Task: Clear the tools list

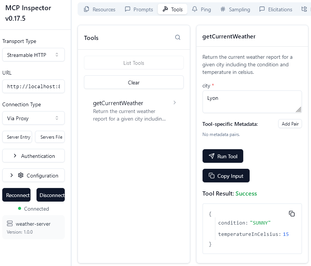Action: pos(134,82)
